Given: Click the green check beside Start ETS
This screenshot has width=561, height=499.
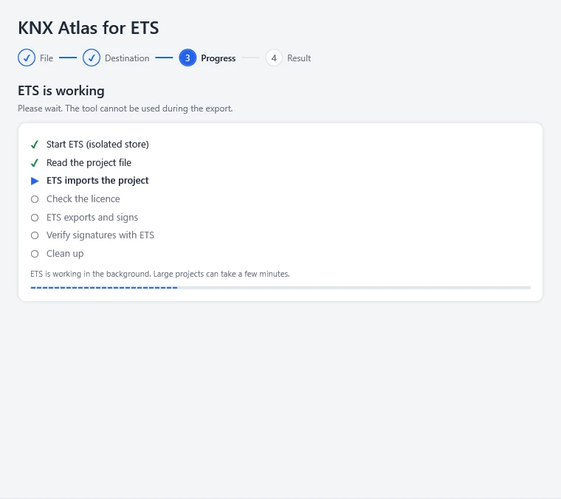Looking at the screenshot, I should [35, 145].
